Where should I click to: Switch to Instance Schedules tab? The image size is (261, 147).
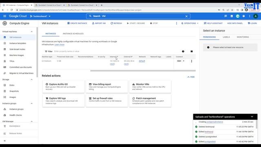coord(73,33)
